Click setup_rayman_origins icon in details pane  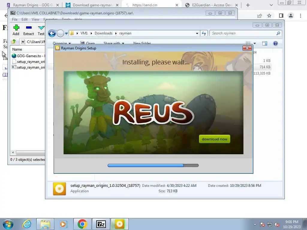[60, 189]
